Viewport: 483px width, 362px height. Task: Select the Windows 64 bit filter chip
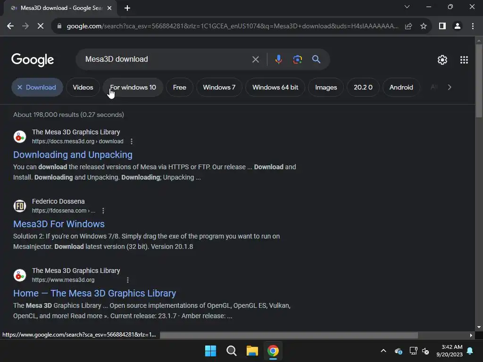point(275,87)
